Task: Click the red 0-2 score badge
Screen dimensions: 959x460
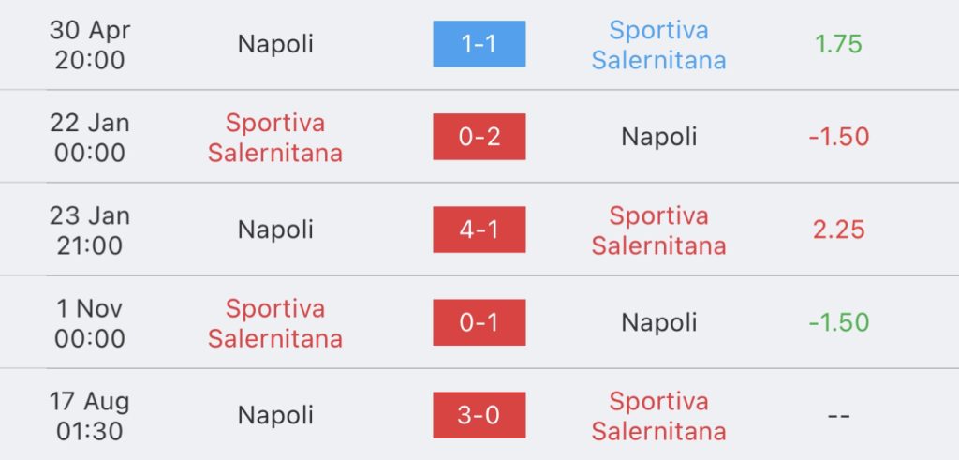Action: pyautogui.click(x=479, y=137)
